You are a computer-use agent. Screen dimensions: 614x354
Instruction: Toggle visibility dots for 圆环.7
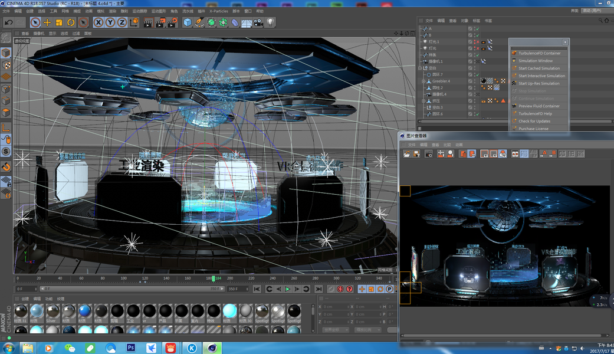[475, 75]
